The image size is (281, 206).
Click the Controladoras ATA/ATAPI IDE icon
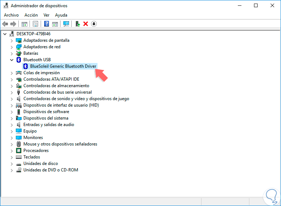click(x=19, y=79)
